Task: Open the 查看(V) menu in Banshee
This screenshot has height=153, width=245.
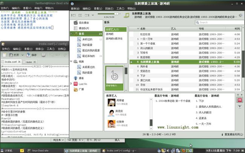Action: point(98,8)
